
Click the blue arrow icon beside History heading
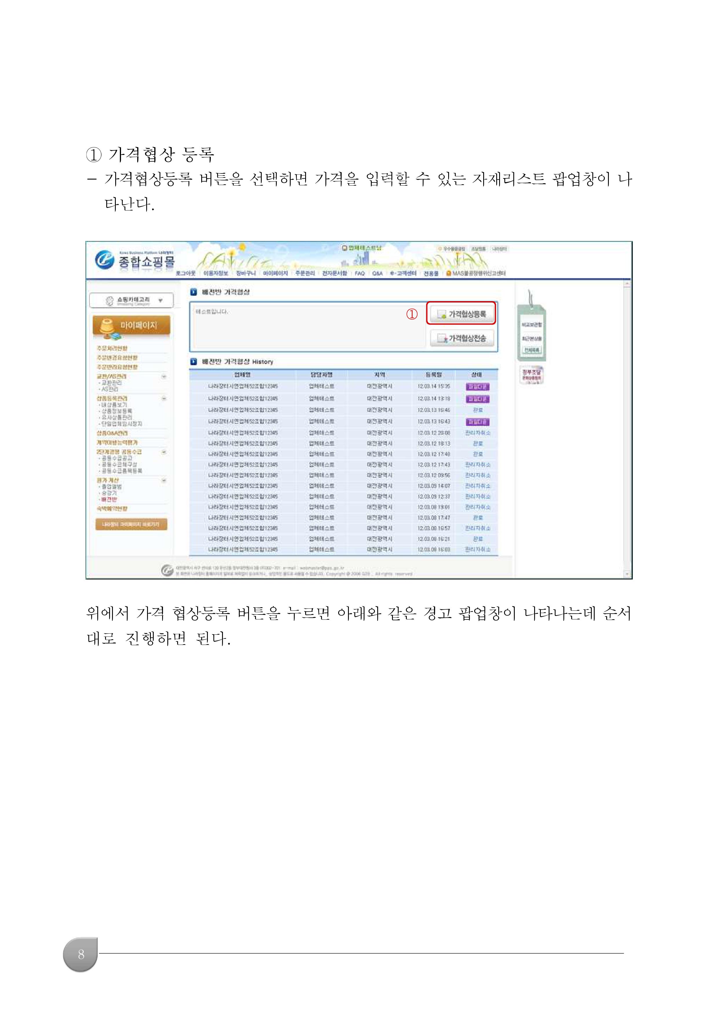tap(193, 362)
